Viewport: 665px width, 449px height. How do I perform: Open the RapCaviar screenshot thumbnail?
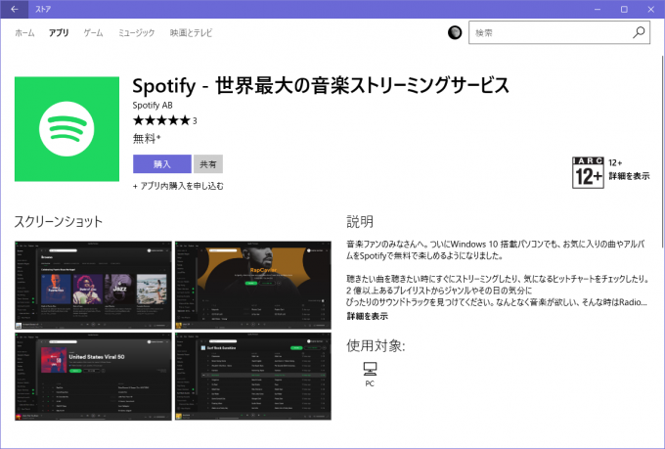point(253,286)
